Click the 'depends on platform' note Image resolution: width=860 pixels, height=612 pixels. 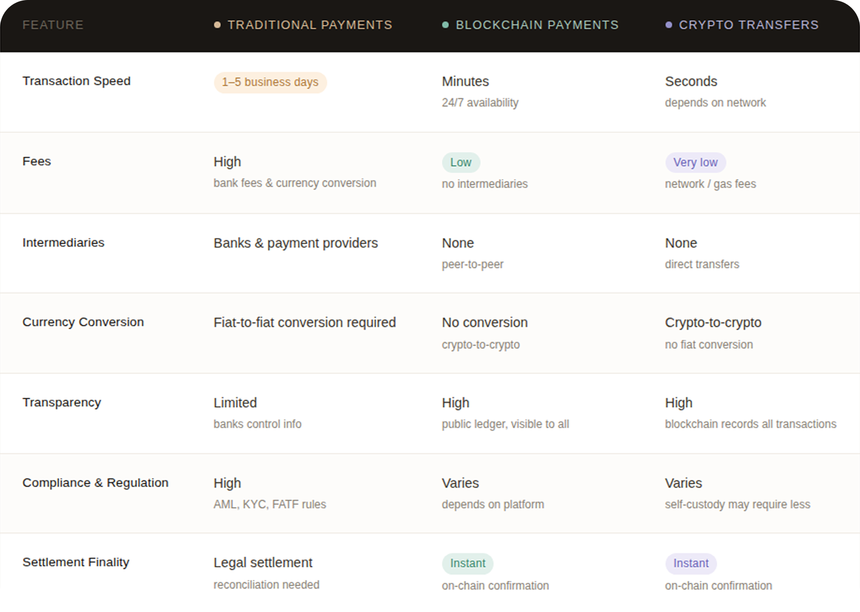[x=493, y=505]
